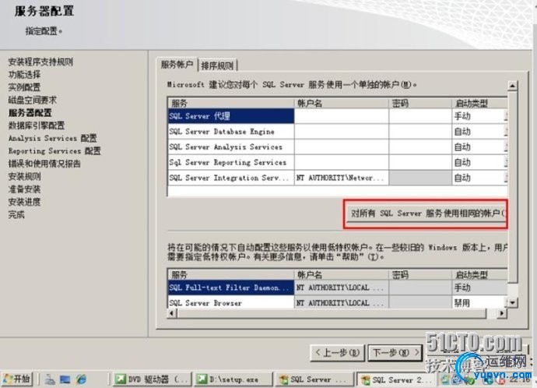Viewport: 537px width, 388px height.
Task: Switch to the 服务帐户 tab
Action: 177,65
